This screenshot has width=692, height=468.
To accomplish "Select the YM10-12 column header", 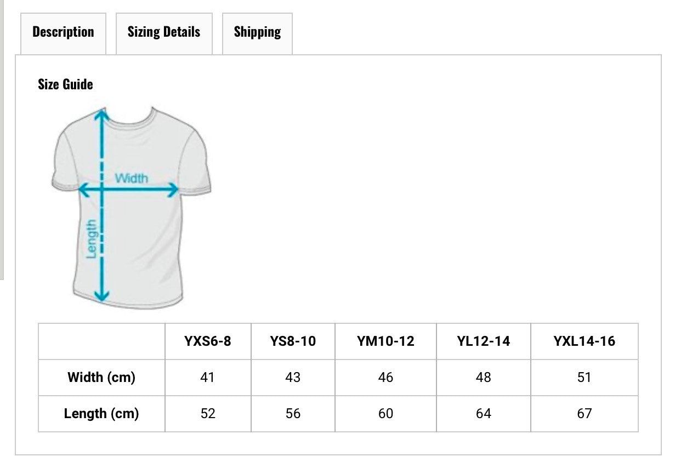I will [385, 341].
